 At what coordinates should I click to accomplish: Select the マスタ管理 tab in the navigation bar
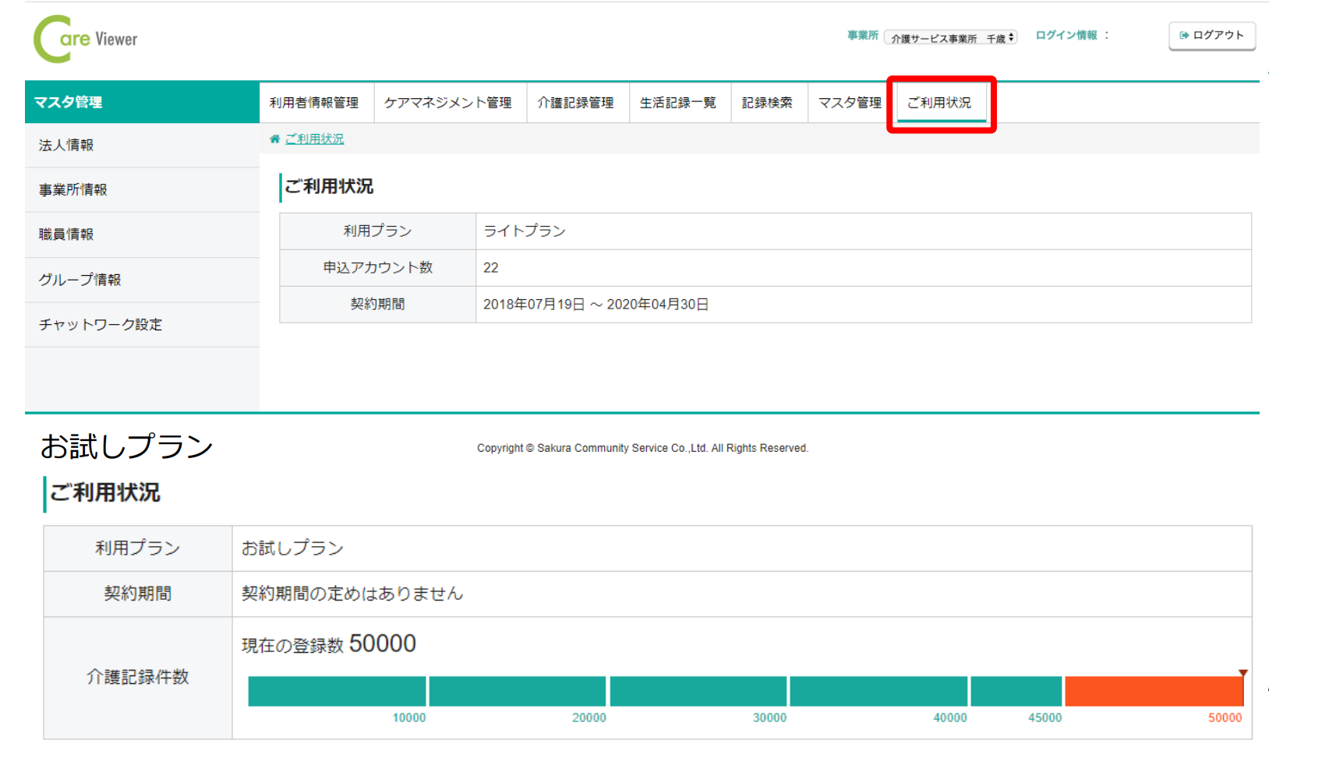coord(850,103)
